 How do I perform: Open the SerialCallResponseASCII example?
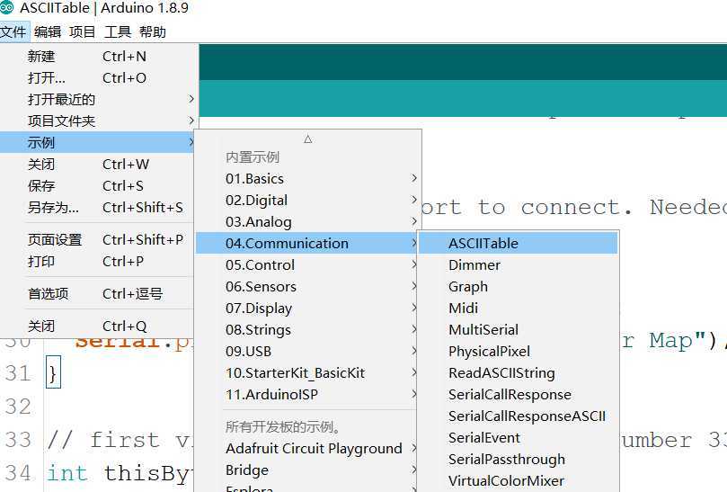519,416
